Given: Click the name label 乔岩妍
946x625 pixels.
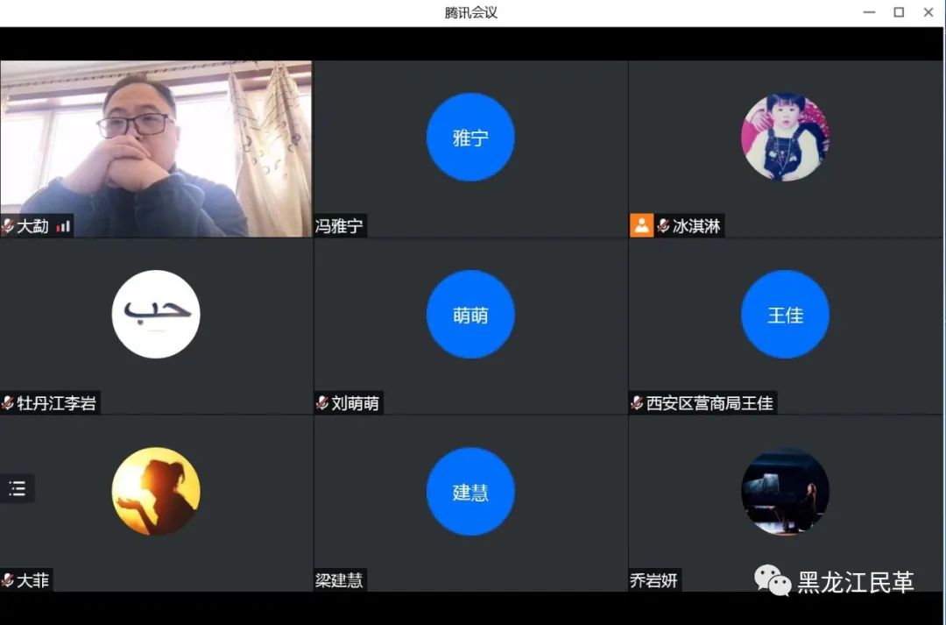Looking at the screenshot, I should pyautogui.click(x=654, y=581).
